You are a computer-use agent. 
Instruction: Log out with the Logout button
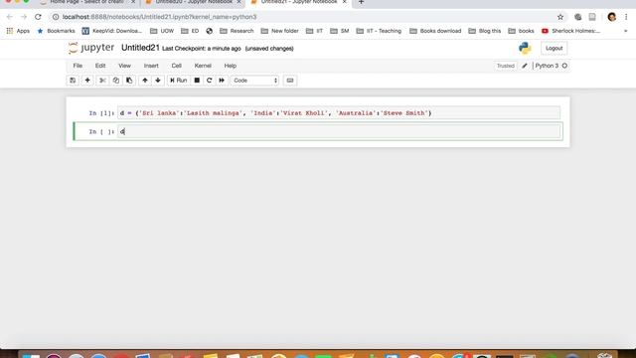pos(555,49)
